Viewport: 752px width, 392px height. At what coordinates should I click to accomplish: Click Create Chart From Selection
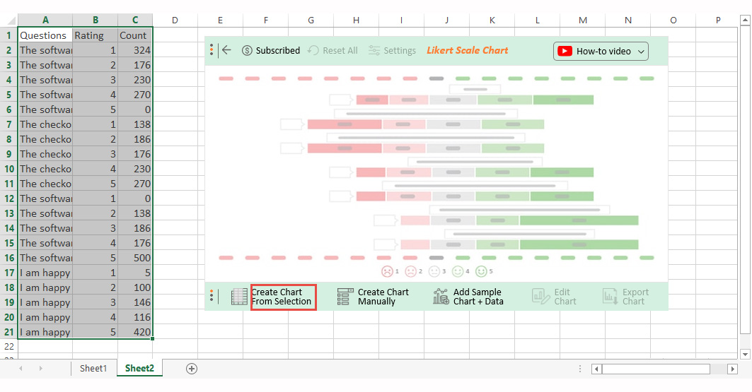coord(283,297)
